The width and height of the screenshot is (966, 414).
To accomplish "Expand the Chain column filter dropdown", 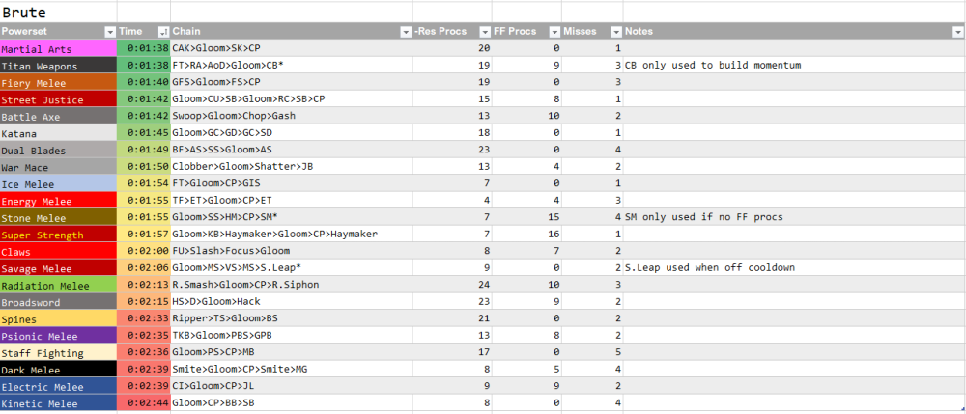I will (x=406, y=32).
